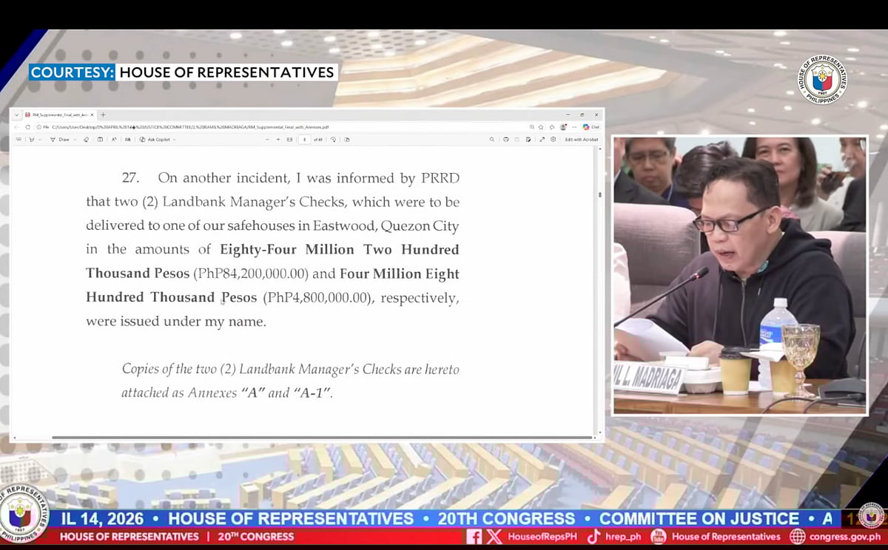Screen dimensions: 888x550
Task: Open the tab search chevron dropdown
Action: click(17, 115)
